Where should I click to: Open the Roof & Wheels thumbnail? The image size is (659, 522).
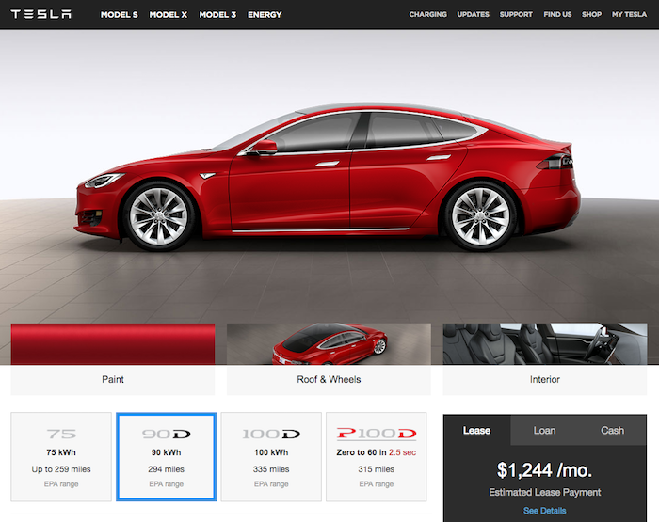click(329, 357)
